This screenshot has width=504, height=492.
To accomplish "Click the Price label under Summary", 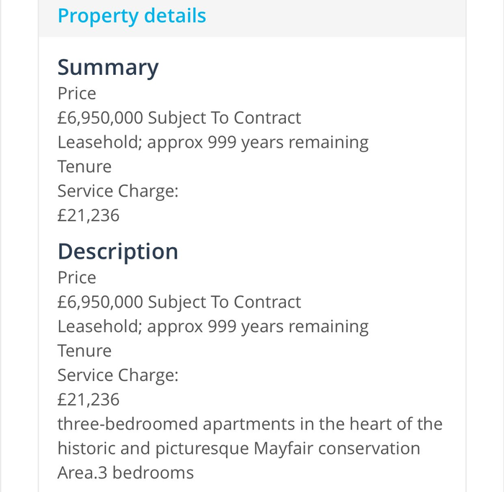I will point(76,94).
